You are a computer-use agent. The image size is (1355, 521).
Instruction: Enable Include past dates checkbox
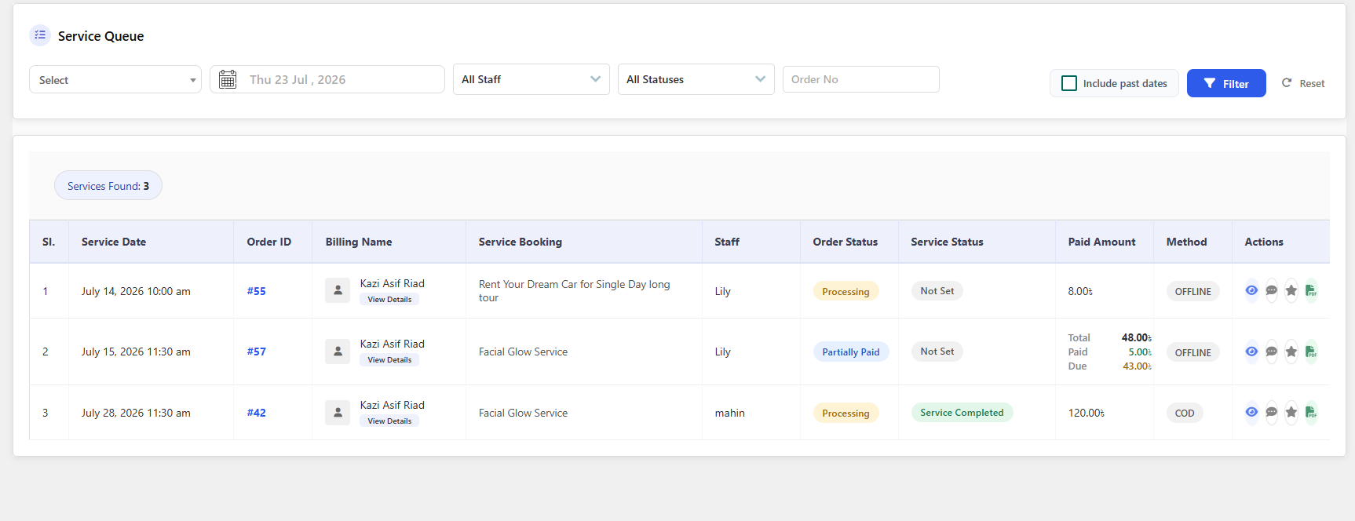[x=1068, y=83]
